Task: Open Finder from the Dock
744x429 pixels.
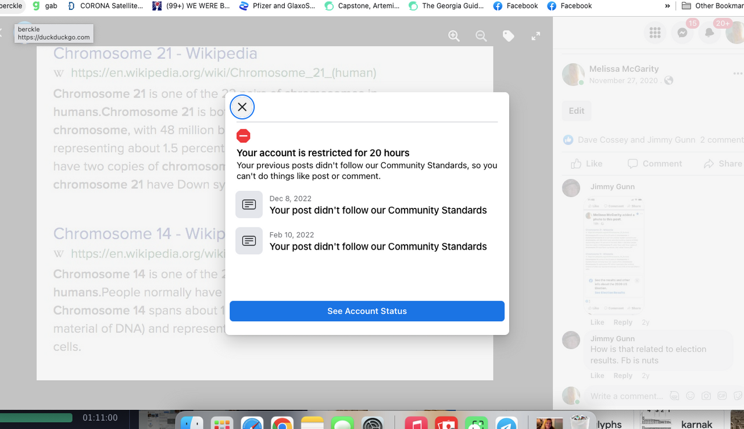Action: coord(192,424)
